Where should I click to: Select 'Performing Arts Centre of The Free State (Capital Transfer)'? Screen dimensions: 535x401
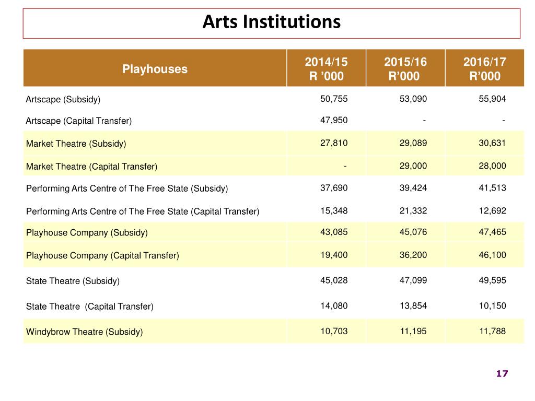[x=143, y=211]
